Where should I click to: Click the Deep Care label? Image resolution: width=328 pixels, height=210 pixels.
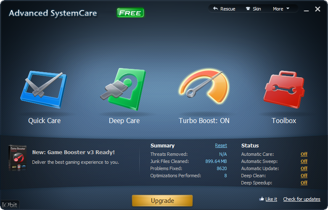[124, 121]
